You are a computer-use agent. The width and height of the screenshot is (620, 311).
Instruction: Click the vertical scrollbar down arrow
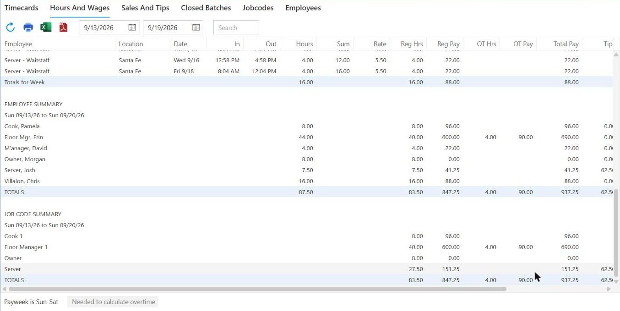pos(616,281)
